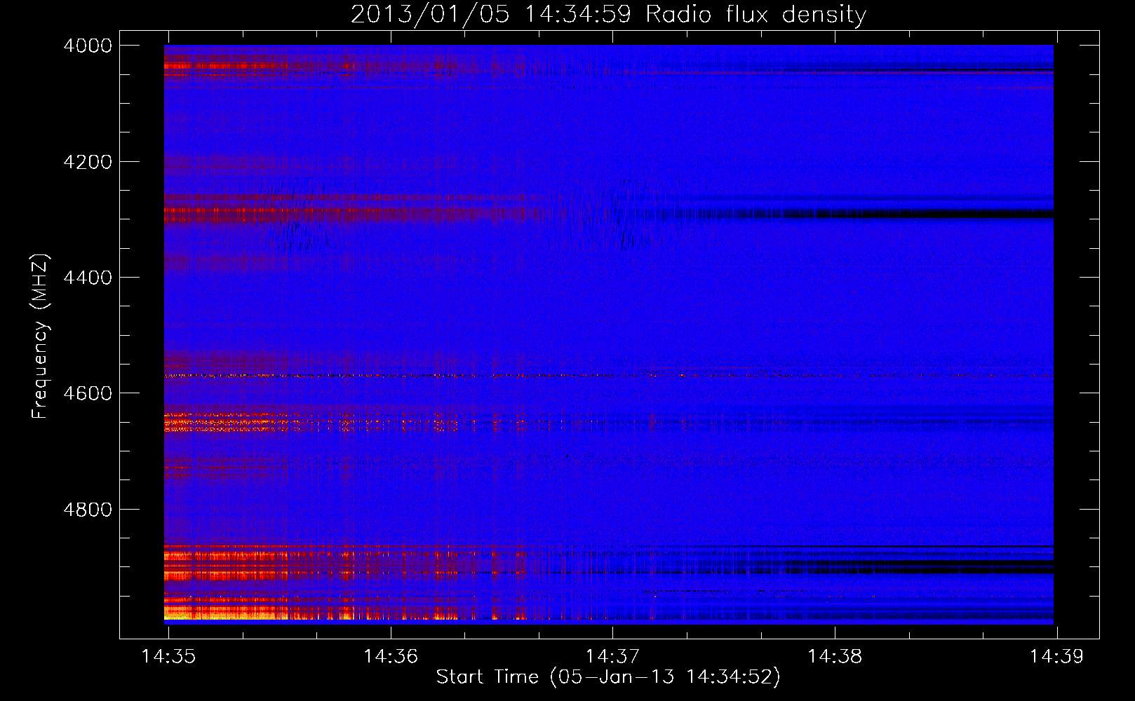Click the 4200 frequency axis label

[88, 162]
